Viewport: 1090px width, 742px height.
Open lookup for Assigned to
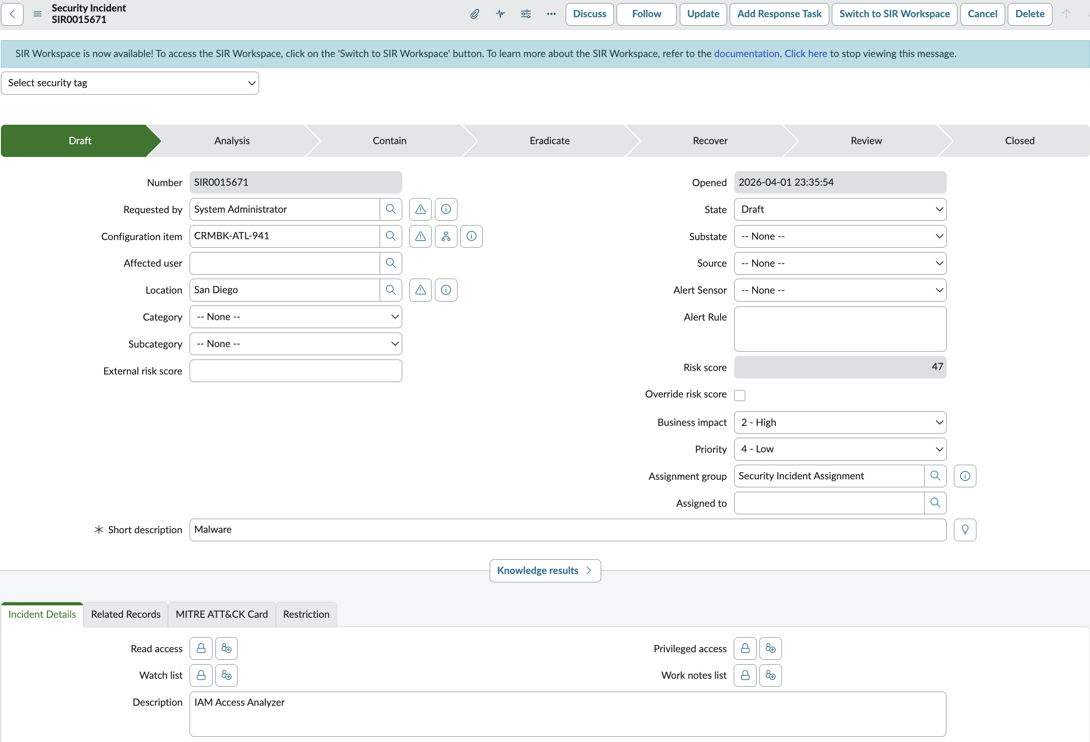coord(935,503)
